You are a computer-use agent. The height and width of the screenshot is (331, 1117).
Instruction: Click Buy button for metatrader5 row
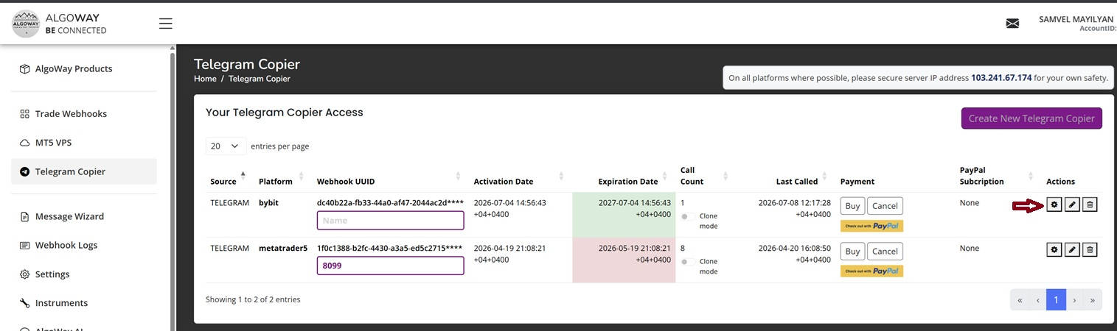[852, 252]
